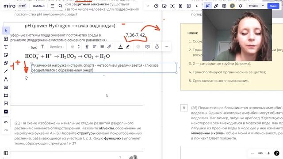Open the highlight color picker

(x=128, y=47)
